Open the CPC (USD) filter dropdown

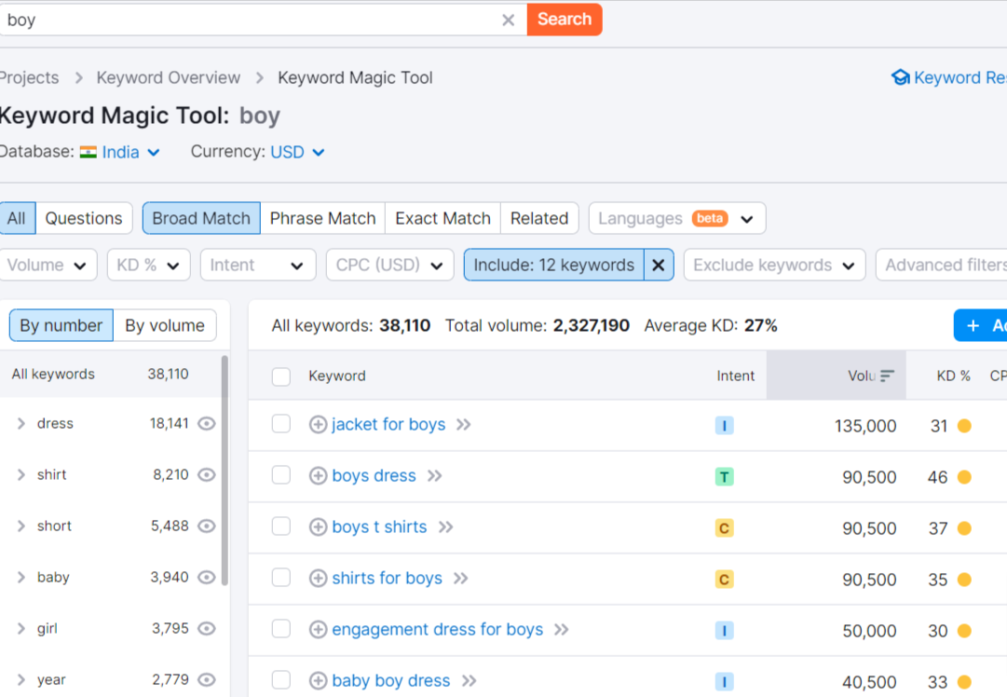point(389,265)
